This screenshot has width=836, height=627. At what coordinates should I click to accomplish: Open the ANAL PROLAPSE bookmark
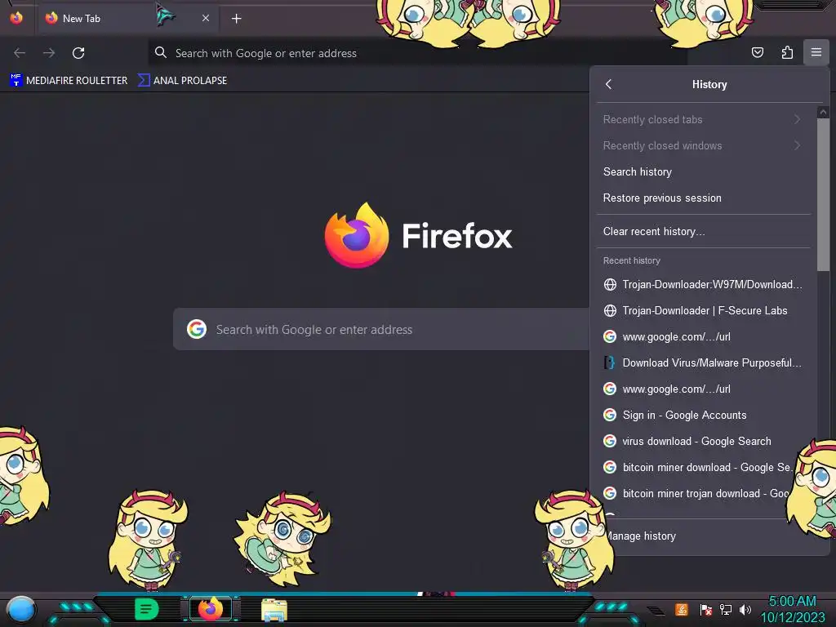click(x=182, y=81)
